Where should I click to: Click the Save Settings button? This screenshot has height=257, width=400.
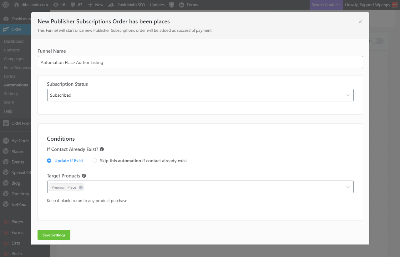[54, 235]
